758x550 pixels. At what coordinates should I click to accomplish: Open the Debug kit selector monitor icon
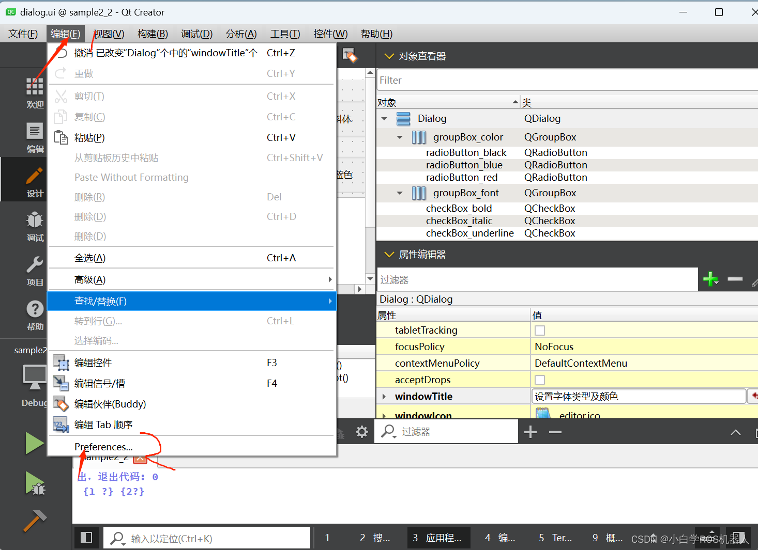(x=35, y=377)
